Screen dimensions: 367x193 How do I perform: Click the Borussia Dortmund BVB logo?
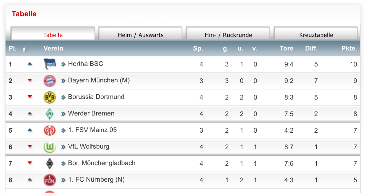click(49, 97)
